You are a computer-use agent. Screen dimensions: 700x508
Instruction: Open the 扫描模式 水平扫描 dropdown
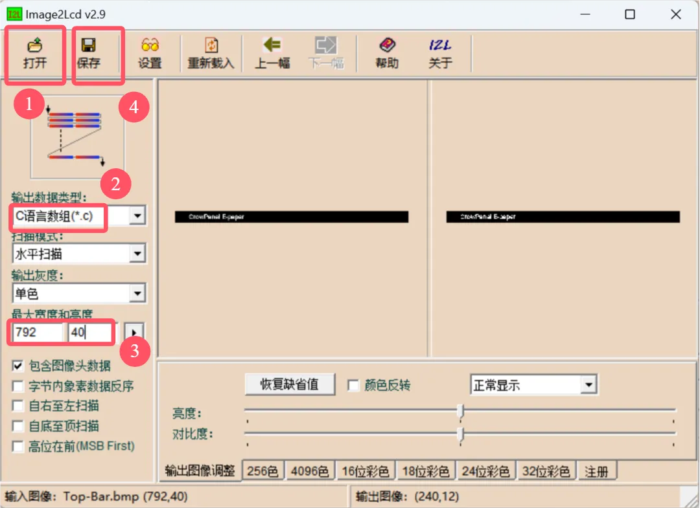click(x=137, y=254)
